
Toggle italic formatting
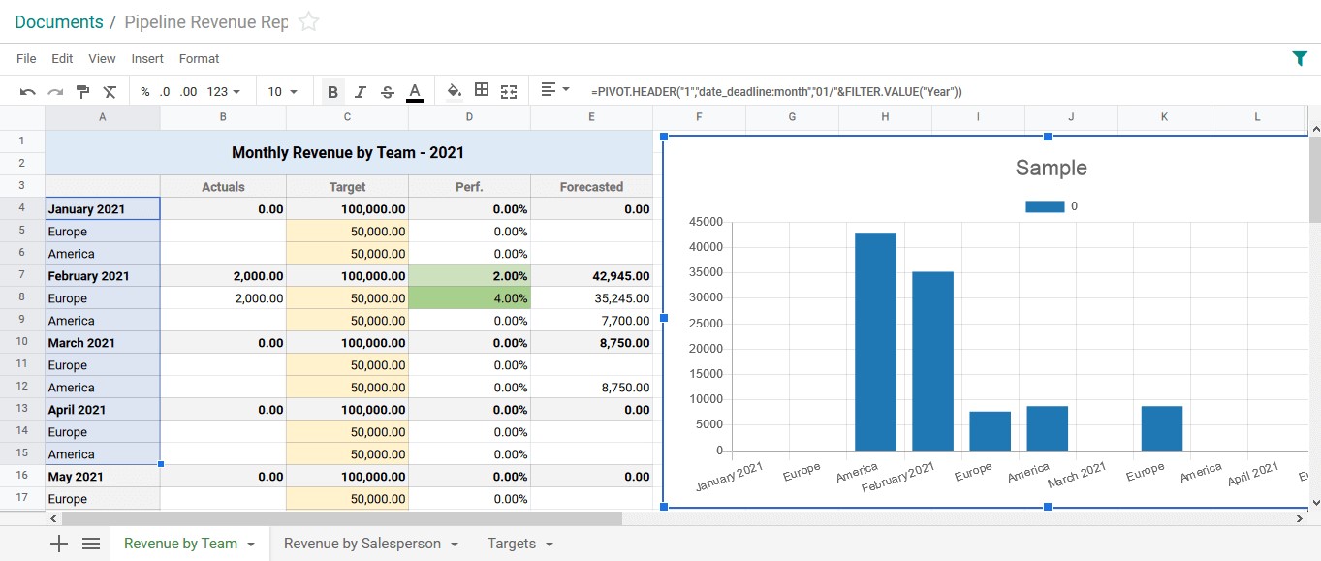pyautogui.click(x=360, y=91)
